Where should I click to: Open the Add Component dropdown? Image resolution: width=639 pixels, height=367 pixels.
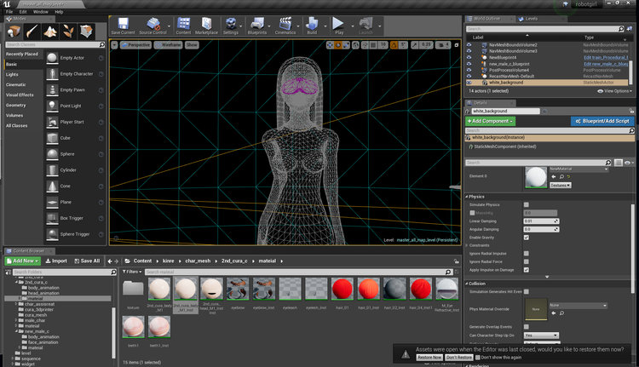pos(490,121)
